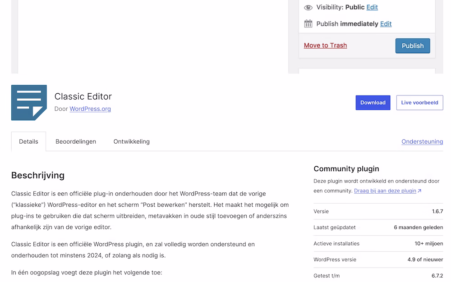
Task: Edit the Visibility setting
Action: [x=372, y=7]
